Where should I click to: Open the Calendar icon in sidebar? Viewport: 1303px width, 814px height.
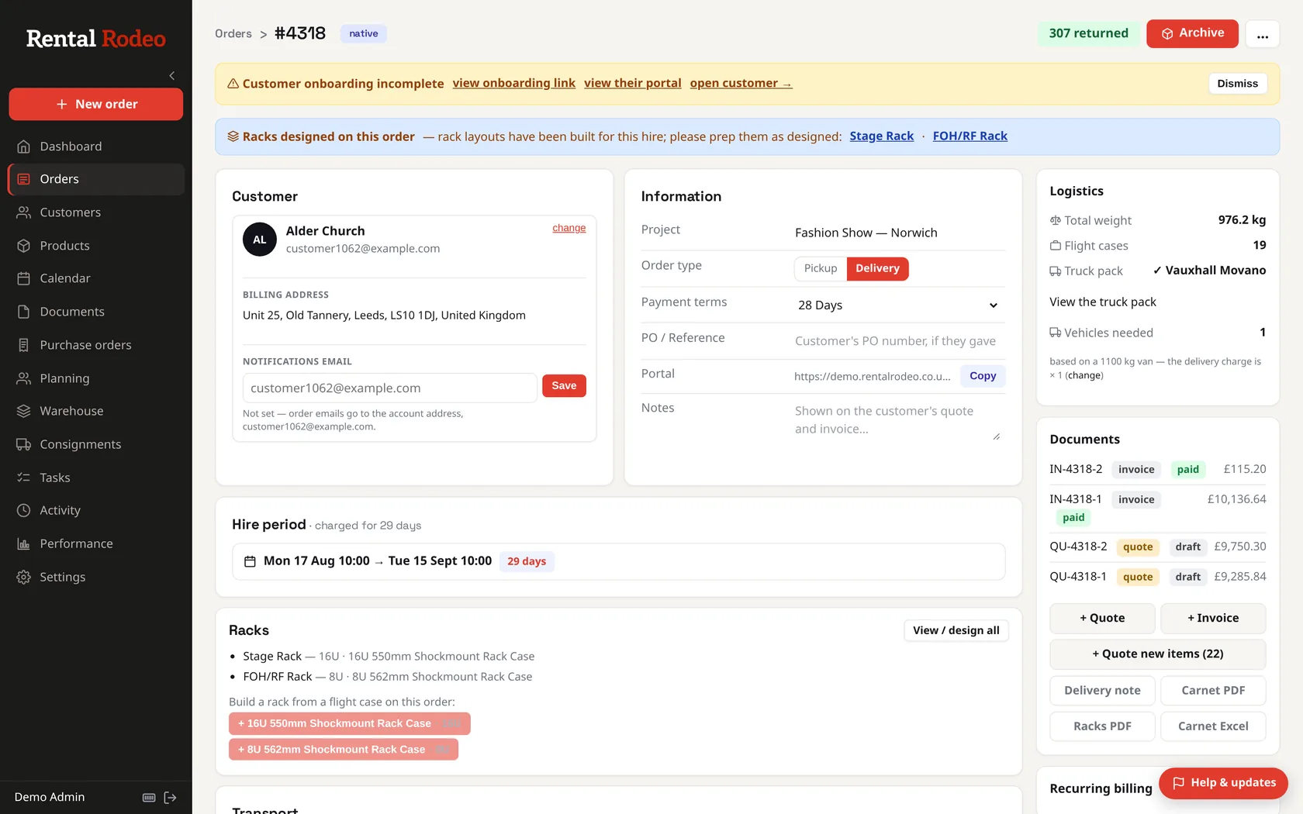[24, 278]
